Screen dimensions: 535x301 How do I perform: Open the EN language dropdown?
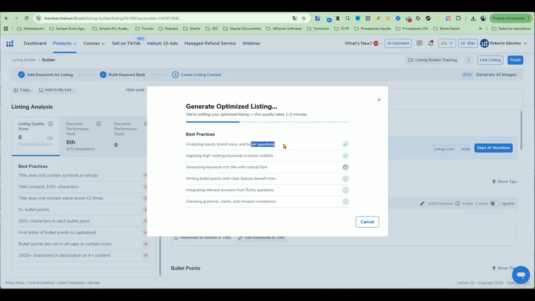(447, 43)
